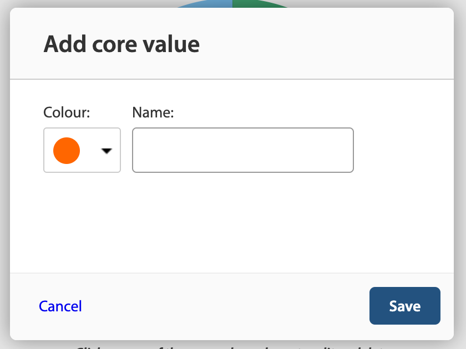Click the grey backdrop right of dialog
466x349 pixels.
click(460, 174)
